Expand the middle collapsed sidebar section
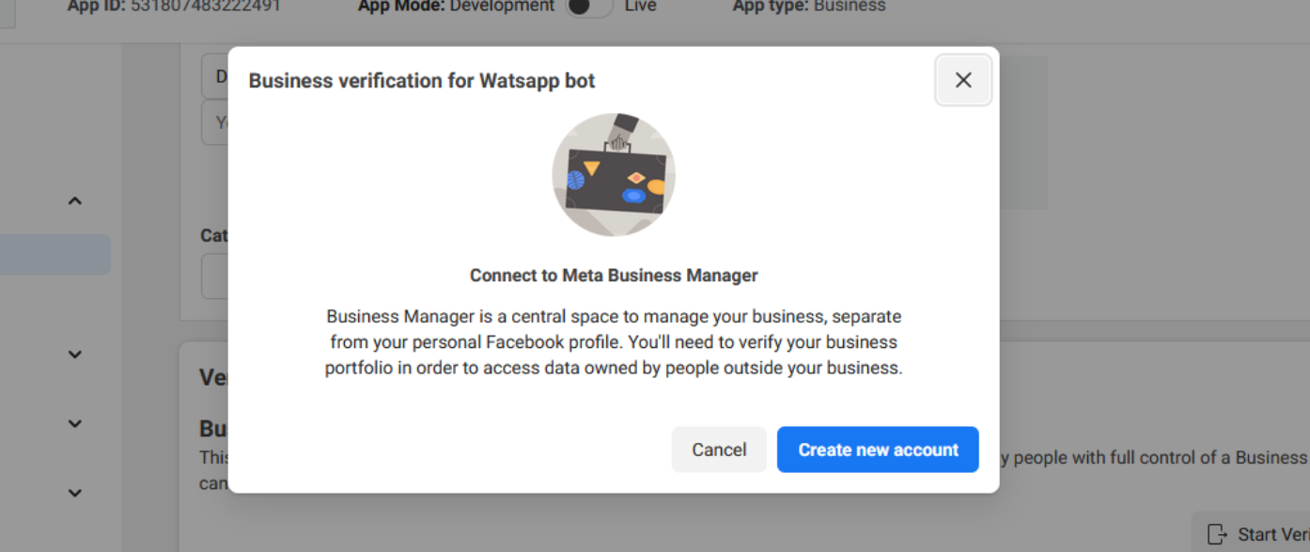 coord(74,423)
